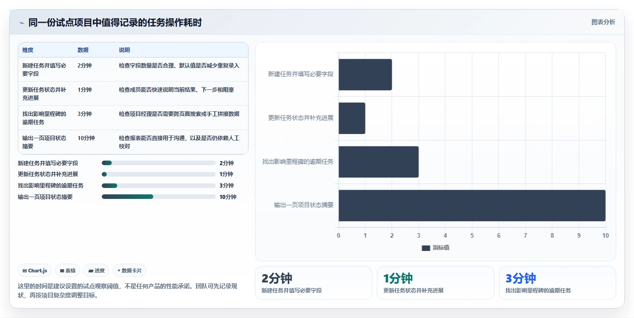The width and height of the screenshot is (634, 318).
Task: Click the chart y-axis label 找出影响里程碑的逾期任务
Action: [298, 162]
